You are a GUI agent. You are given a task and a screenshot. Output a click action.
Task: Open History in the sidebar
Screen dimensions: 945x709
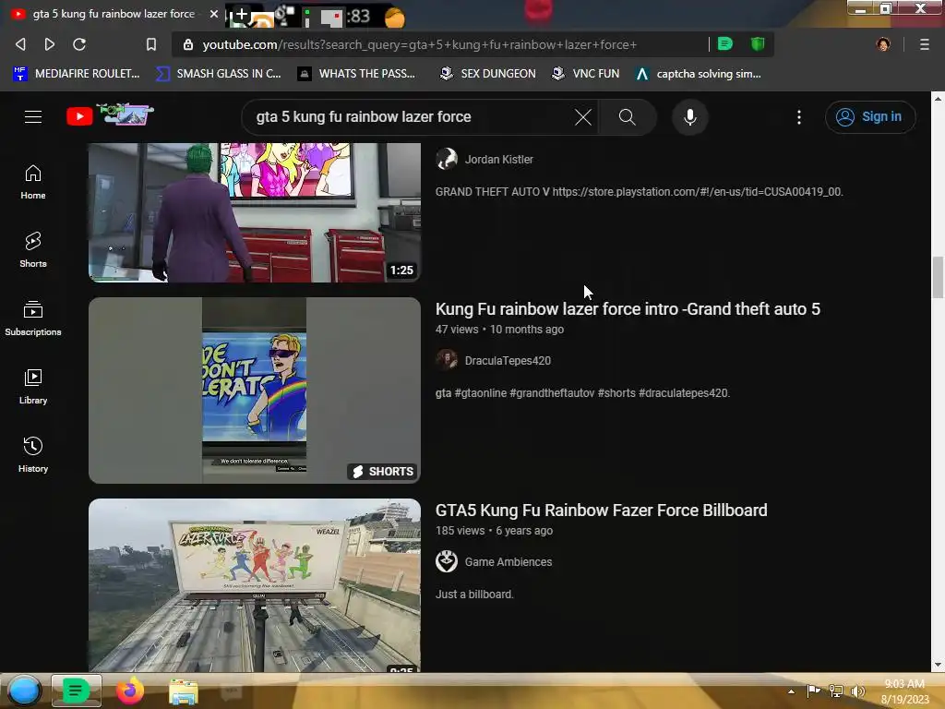(33, 454)
